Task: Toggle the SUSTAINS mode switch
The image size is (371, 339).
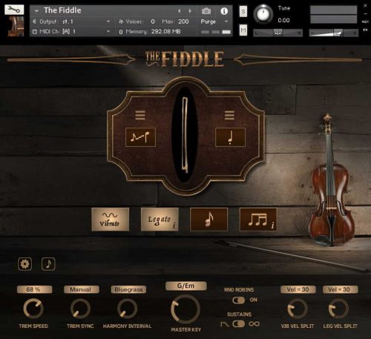Action: pos(238,324)
